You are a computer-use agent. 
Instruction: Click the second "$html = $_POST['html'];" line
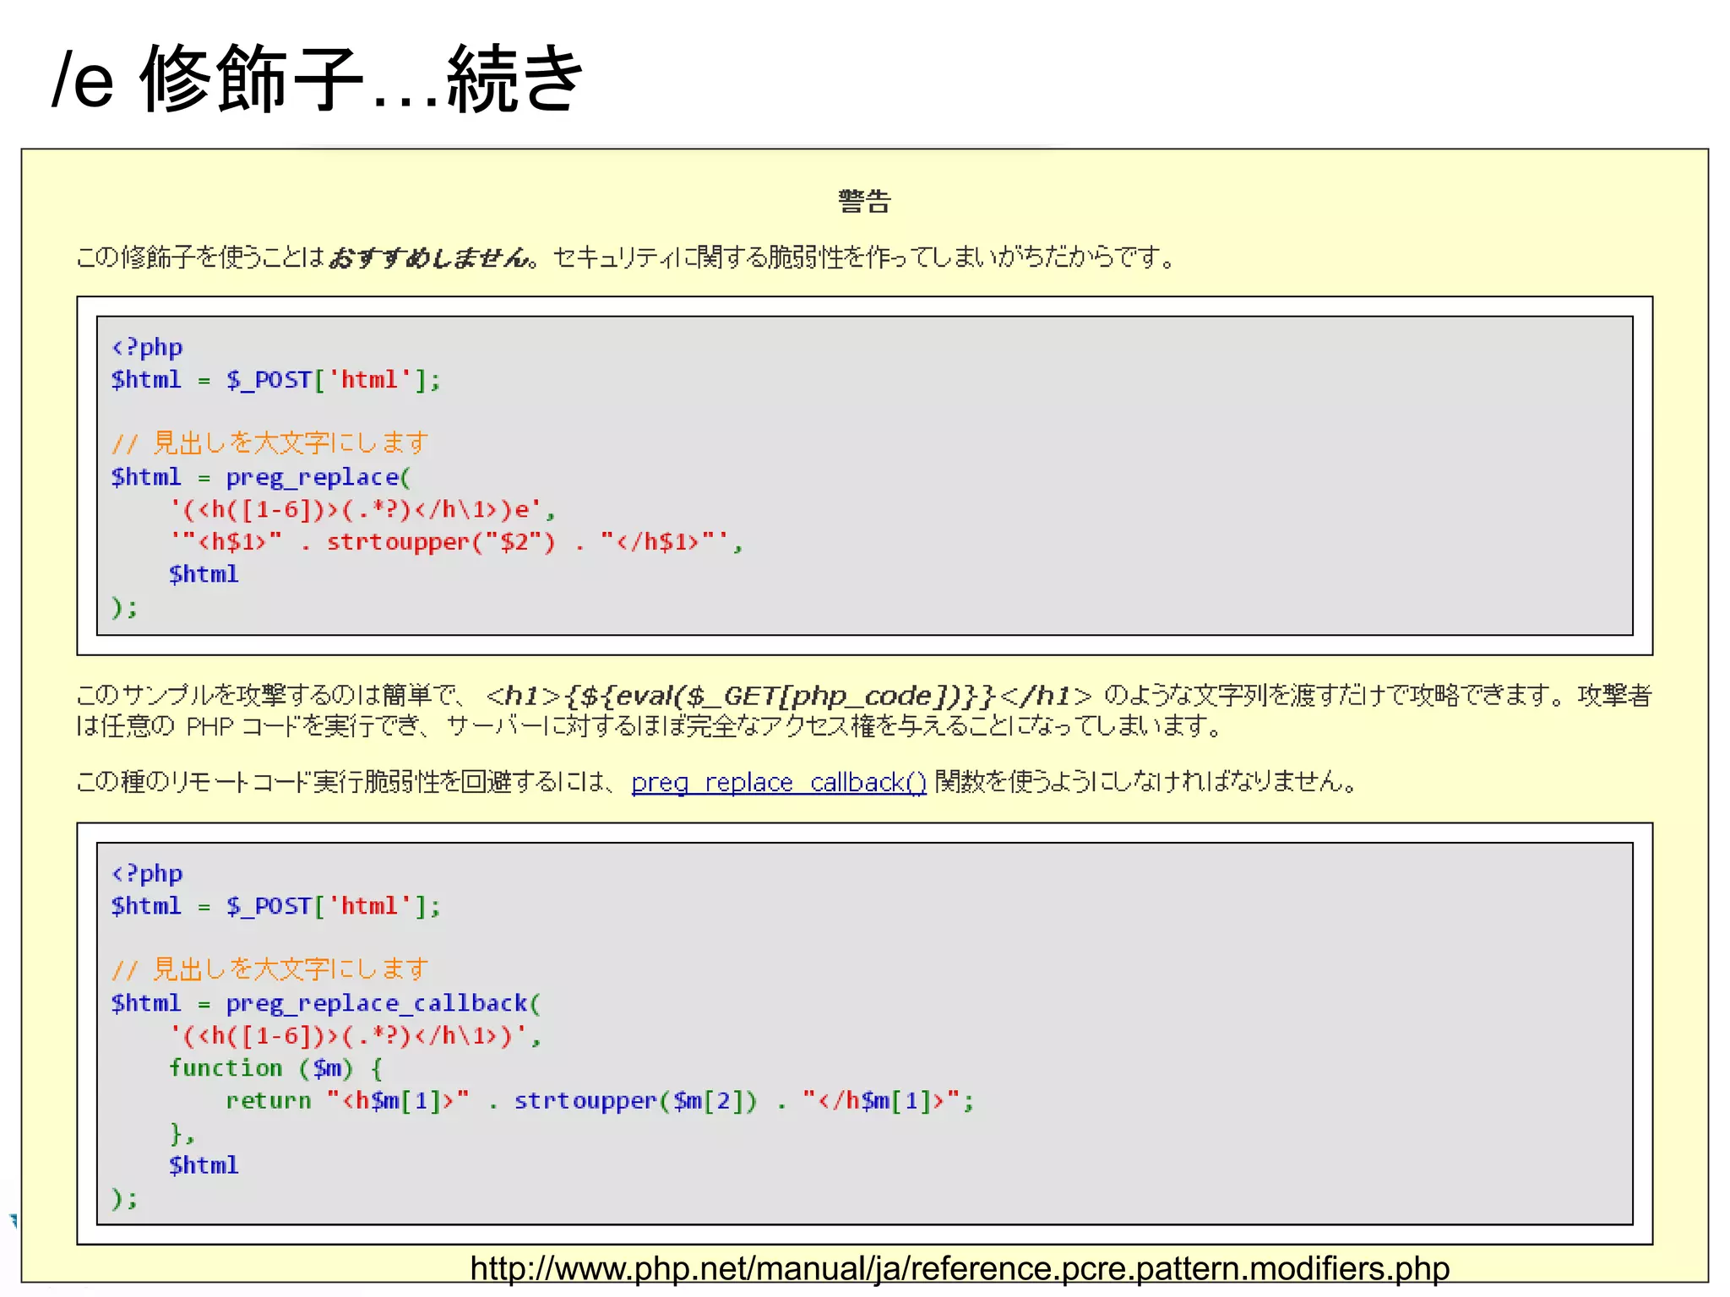[x=275, y=906]
